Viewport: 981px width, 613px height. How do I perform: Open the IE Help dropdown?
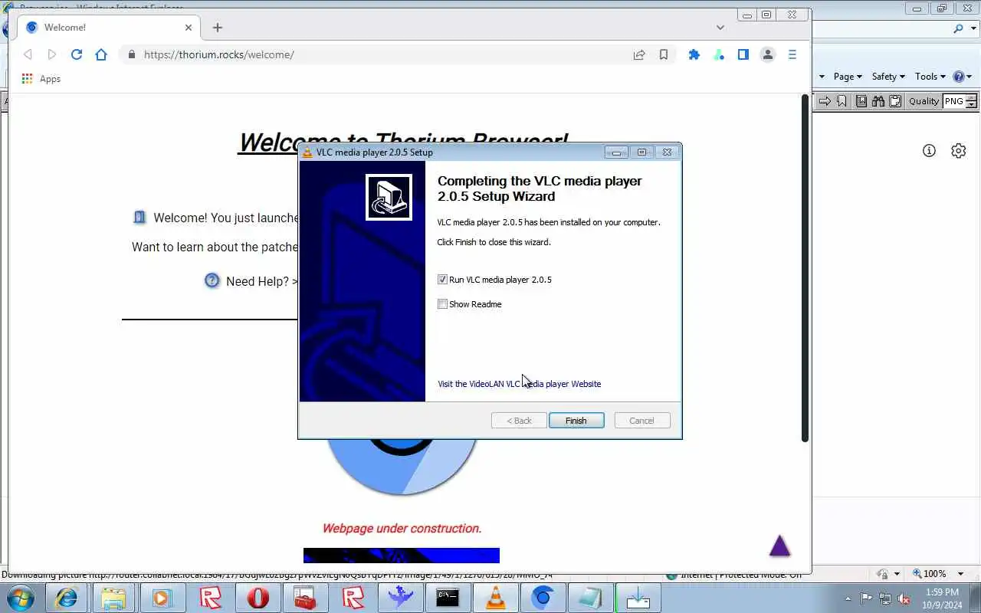point(963,77)
